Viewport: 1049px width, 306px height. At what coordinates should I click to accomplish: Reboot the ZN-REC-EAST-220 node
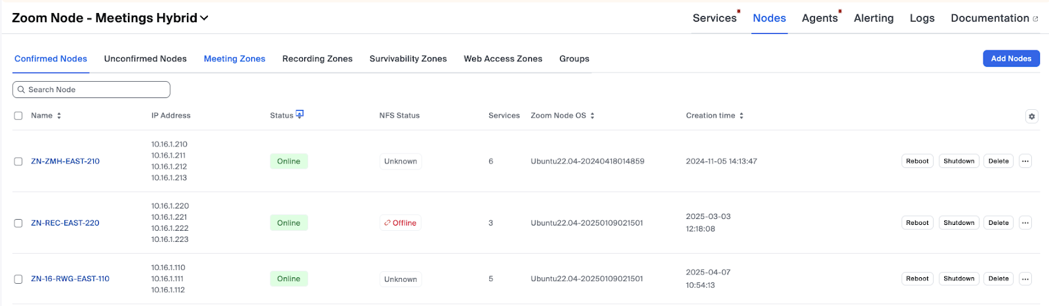tap(917, 223)
